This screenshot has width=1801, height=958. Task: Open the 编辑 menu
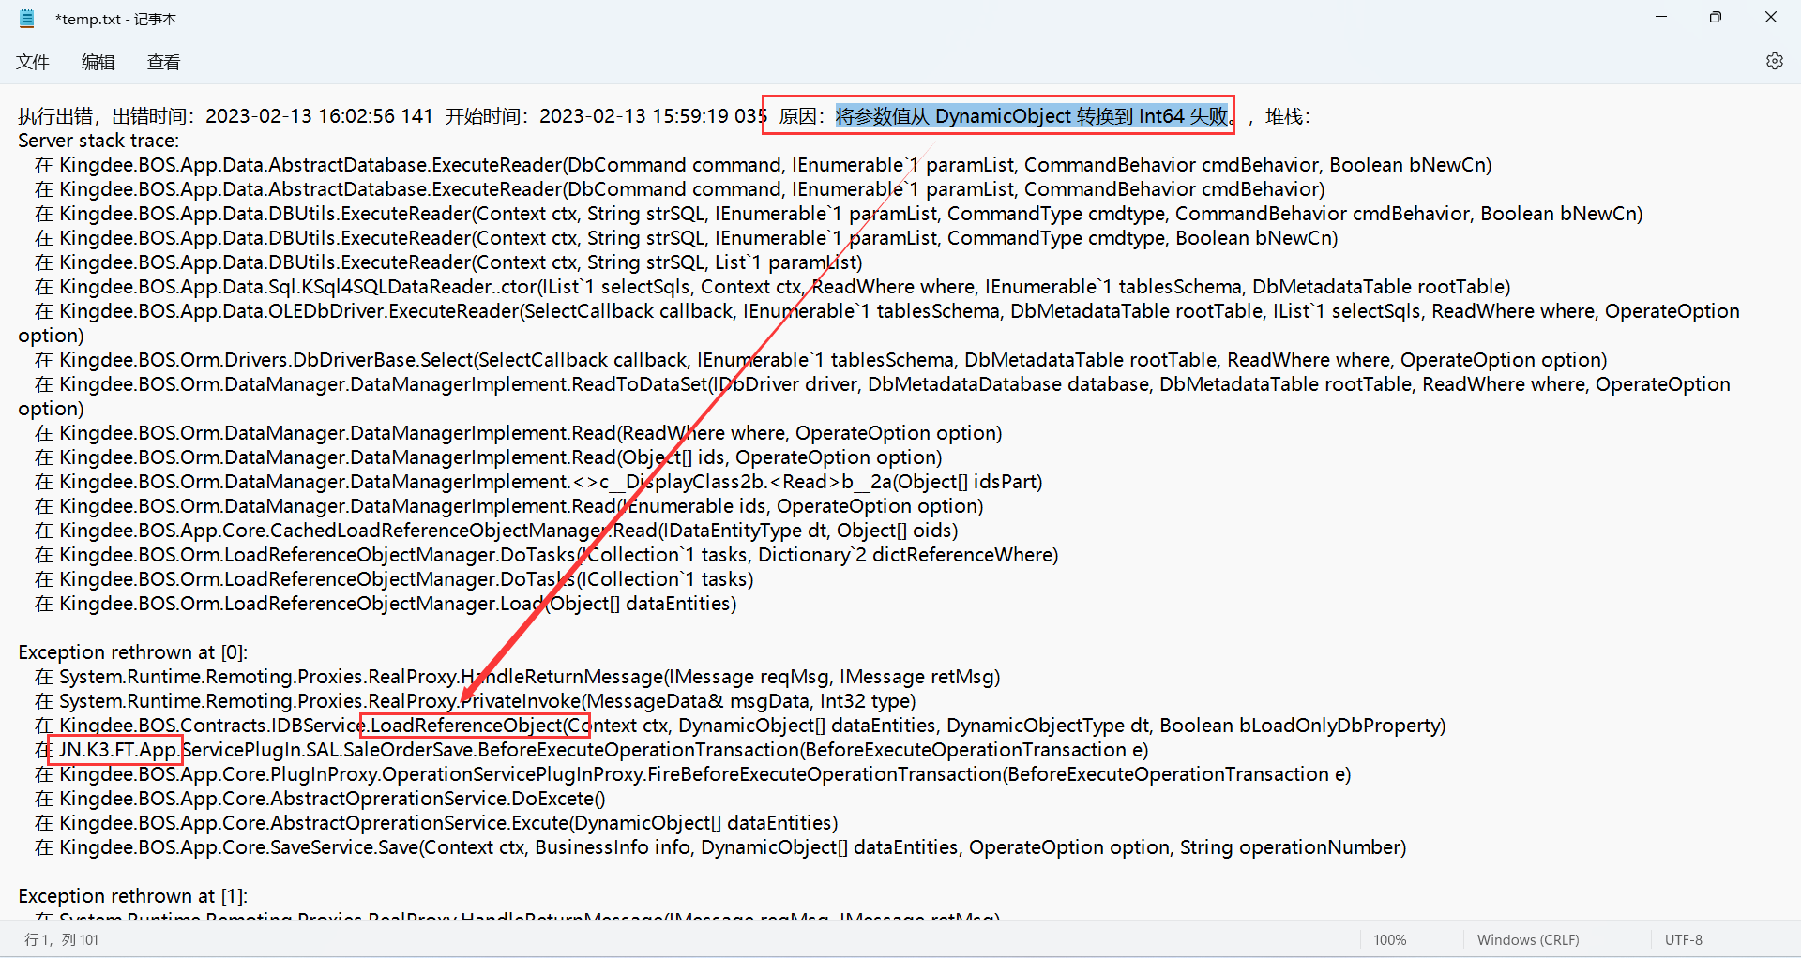pos(98,62)
